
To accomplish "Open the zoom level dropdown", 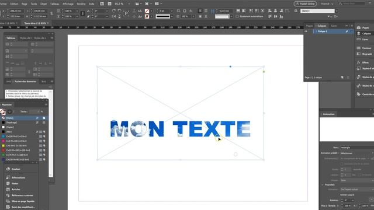I will pyautogui.click(x=129, y=4).
